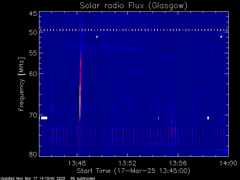Click the 14:00 time tick label

tap(228, 163)
